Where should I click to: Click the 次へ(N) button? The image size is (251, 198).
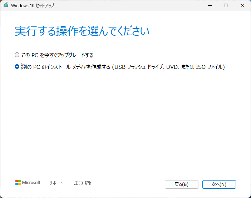[x=219, y=184]
